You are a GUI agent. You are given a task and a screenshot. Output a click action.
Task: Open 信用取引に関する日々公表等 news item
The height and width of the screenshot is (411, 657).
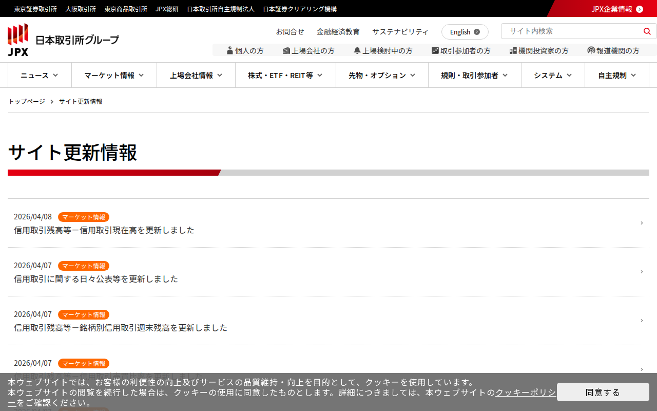[96, 279]
